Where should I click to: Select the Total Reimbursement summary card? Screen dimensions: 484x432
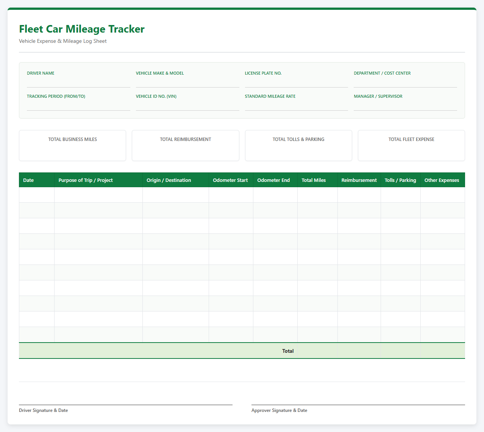[186, 146]
